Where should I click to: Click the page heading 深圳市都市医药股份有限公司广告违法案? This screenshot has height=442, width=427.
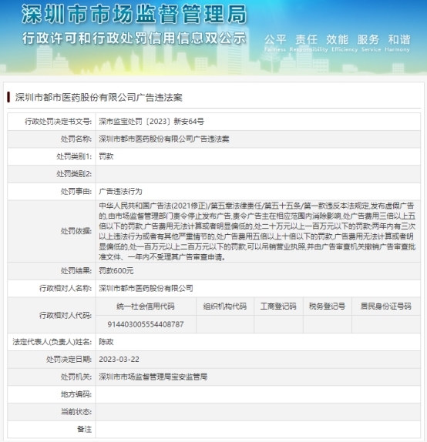pyautogui.click(x=99, y=98)
